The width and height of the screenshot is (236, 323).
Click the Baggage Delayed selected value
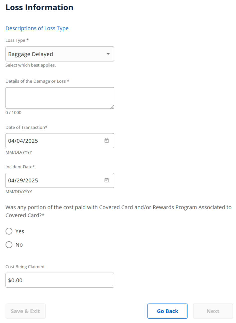pos(31,54)
